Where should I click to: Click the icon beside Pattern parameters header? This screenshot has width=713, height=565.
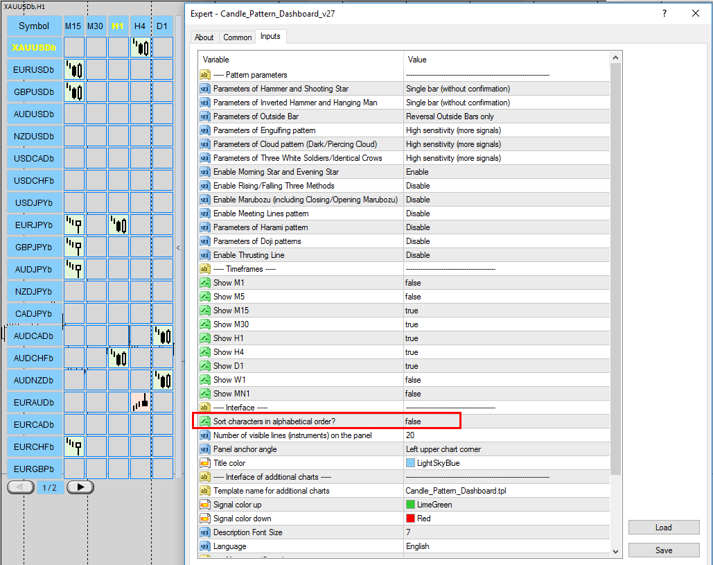[204, 75]
